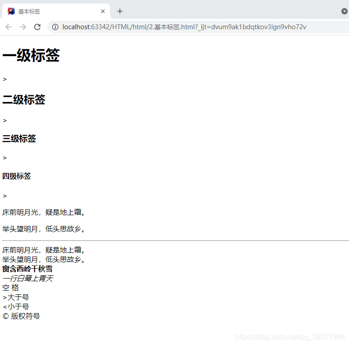349x345 pixels.
Task: Click 举头望明月 line below the horizontal rule
Action: pos(44,259)
